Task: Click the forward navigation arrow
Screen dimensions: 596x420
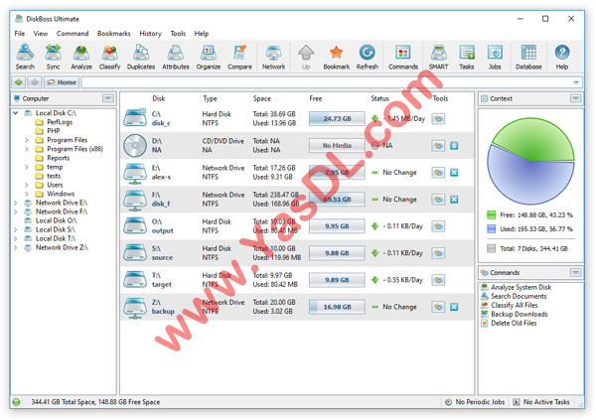Action: click(34, 82)
